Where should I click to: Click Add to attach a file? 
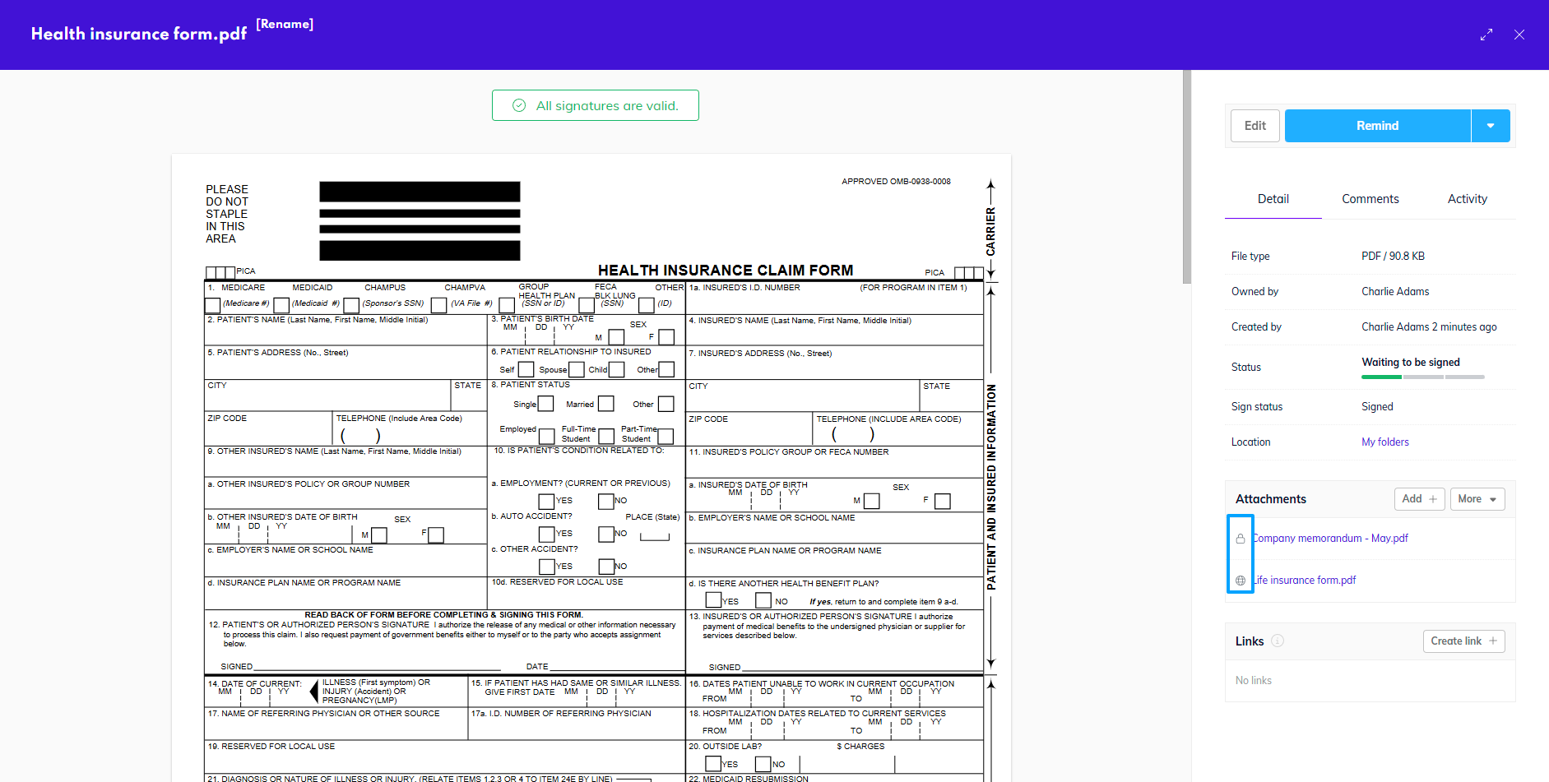coord(1418,499)
